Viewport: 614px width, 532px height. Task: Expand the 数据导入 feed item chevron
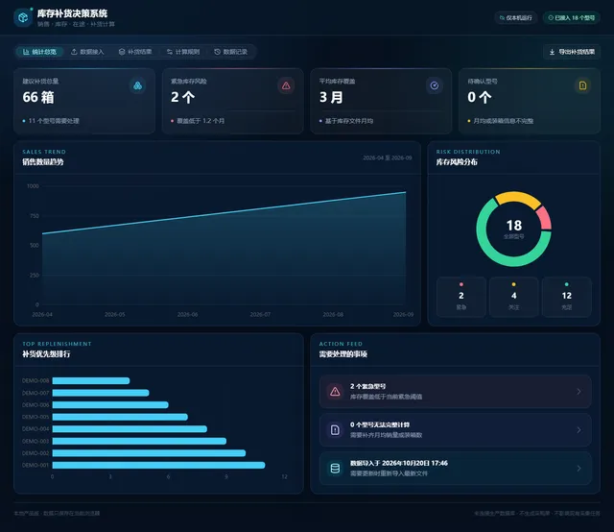pos(579,468)
